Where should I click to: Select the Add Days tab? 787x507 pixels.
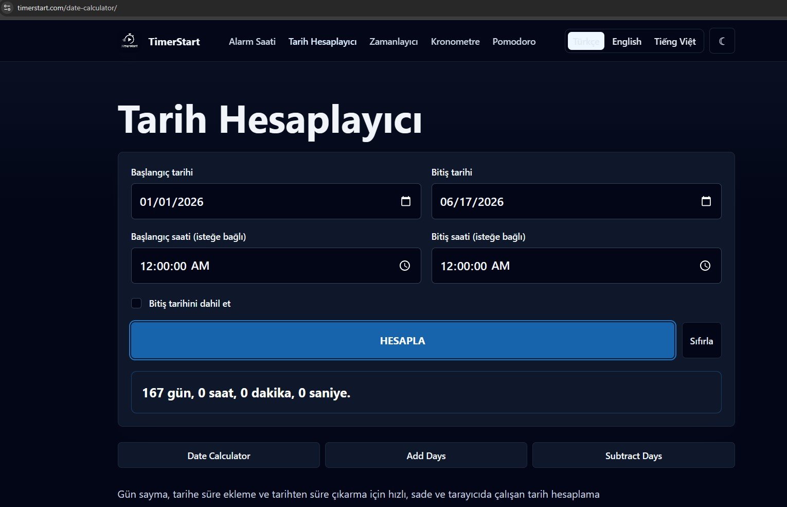click(x=426, y=456)
